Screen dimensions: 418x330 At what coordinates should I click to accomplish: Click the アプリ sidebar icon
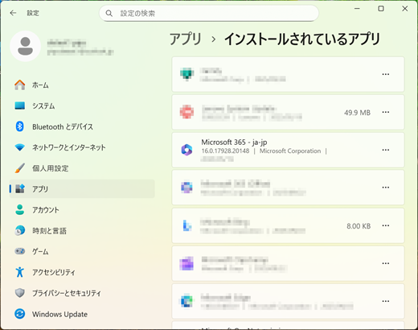(19, 189)
